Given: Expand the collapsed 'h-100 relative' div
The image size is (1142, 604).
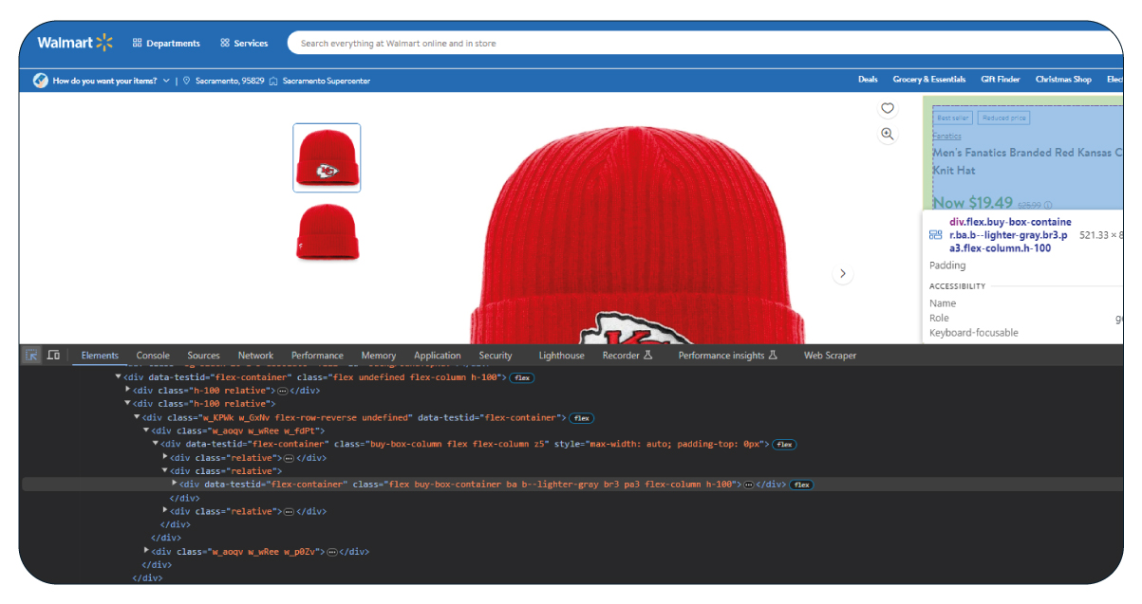Looking at the screenshot, I should click(x=128, y=390).
